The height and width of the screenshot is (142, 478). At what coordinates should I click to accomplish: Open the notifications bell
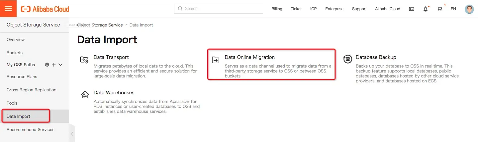(x=426, y=9)
